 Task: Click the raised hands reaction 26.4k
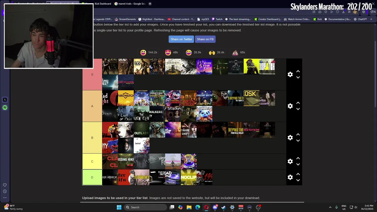point(216,52)
